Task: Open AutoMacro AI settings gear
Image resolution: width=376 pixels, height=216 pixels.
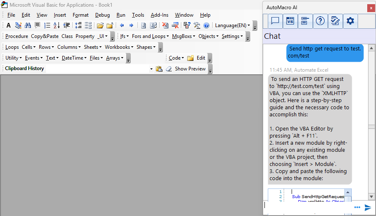Action: tap(350, 21)
